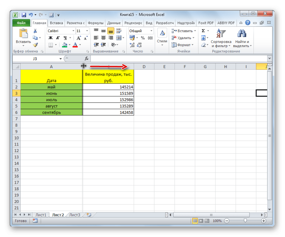Click the Cut scissors icon
285x237 pixels.
35,31
